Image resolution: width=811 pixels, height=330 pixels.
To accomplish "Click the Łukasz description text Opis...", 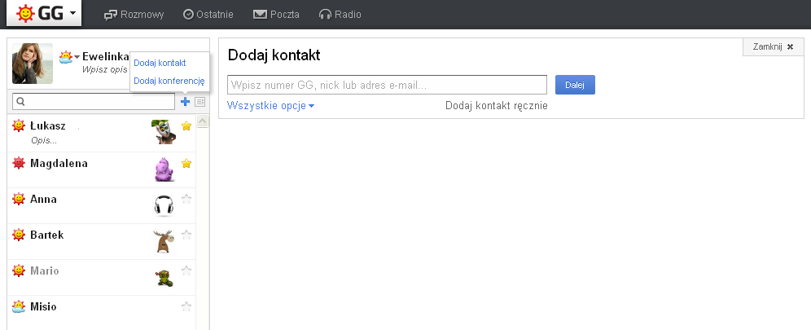I will coord(44,140).
